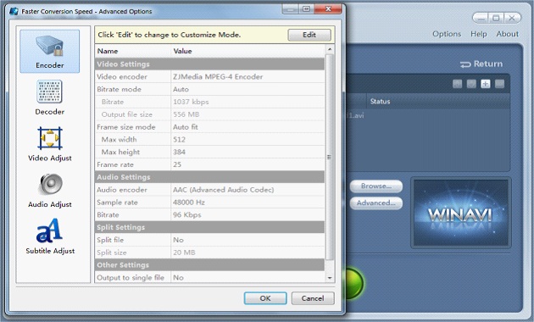Click the scroll up arrow of settings list
534x322 pixels.
(330, 50)
